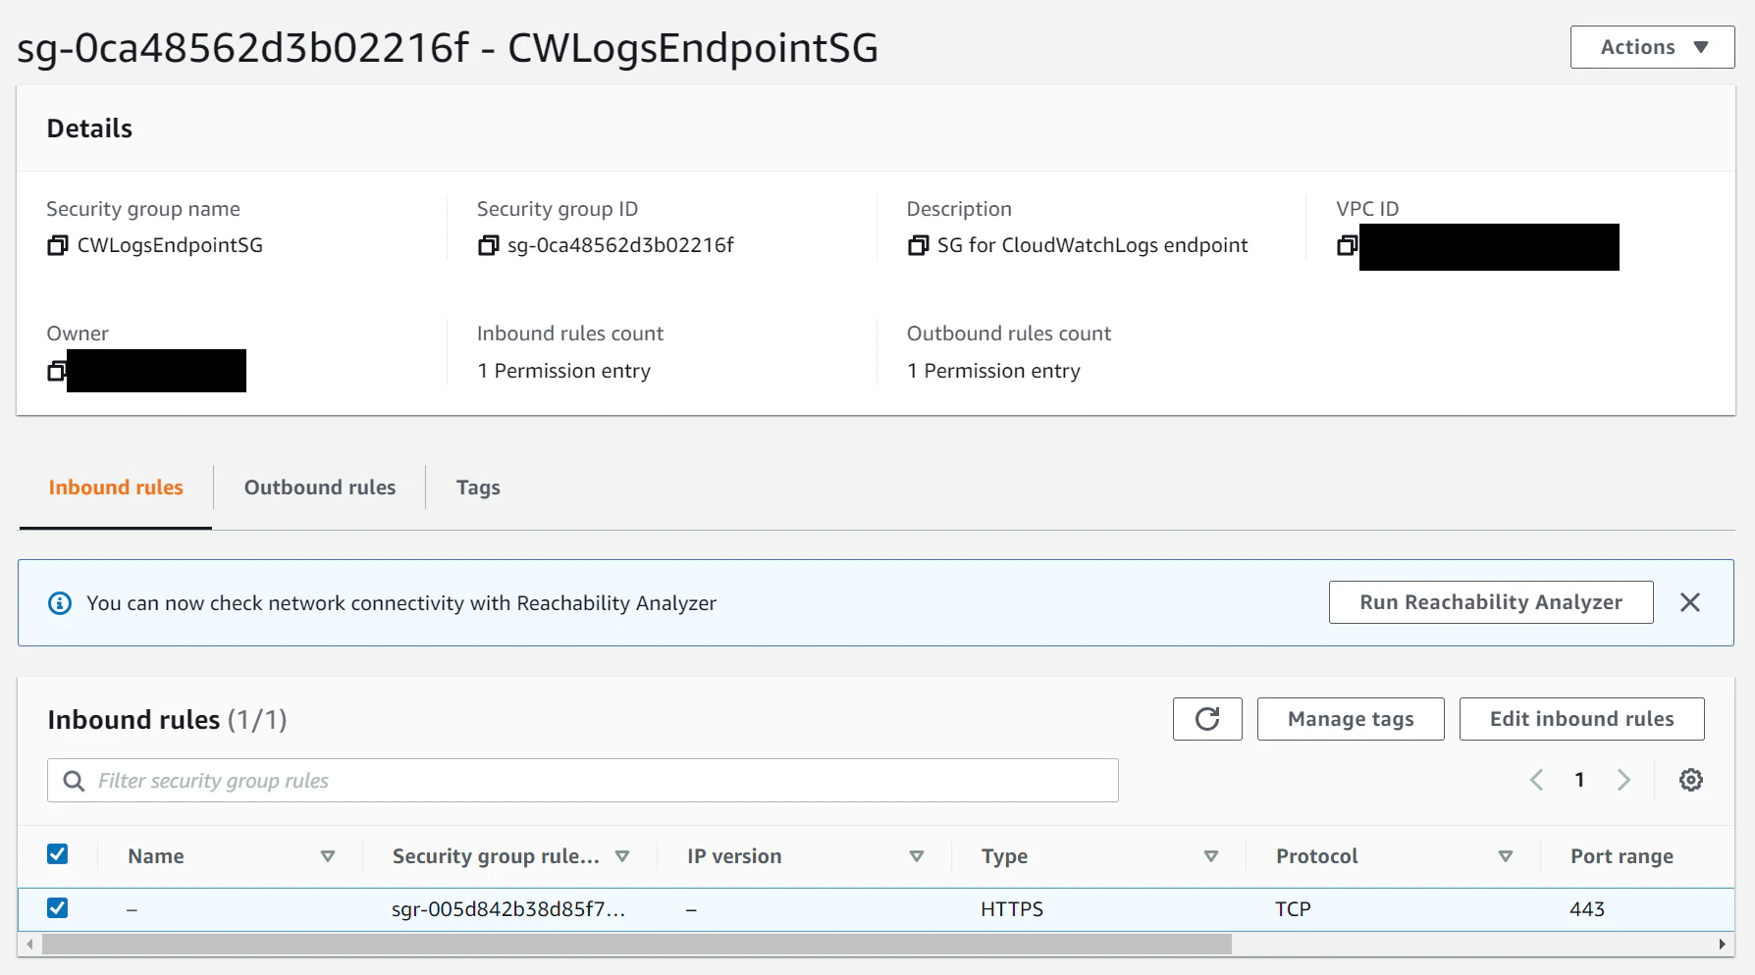
Task: Copy the security group name CWLogsEndpointSG
Action: [58, 245]
